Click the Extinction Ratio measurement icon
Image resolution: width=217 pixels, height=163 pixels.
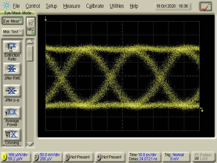[12, 47]
